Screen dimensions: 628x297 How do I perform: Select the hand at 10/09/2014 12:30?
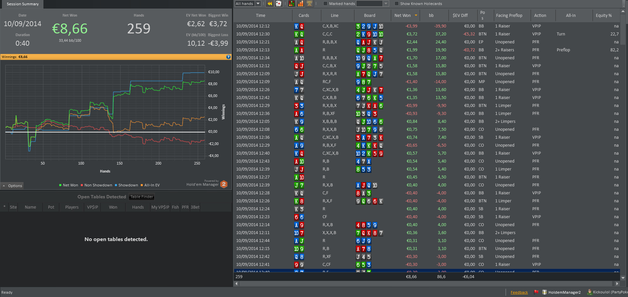coord(427,34)
